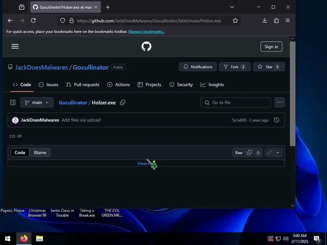Open the volume speaker tray icon
The height and width of the screenshot is (245, 327).
(286, 239)
